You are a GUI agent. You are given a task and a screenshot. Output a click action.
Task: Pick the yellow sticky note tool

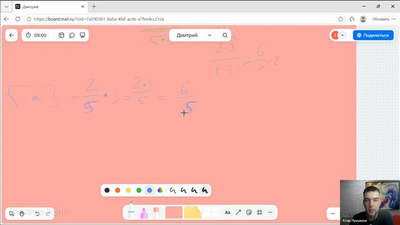[x=192, y=212]
